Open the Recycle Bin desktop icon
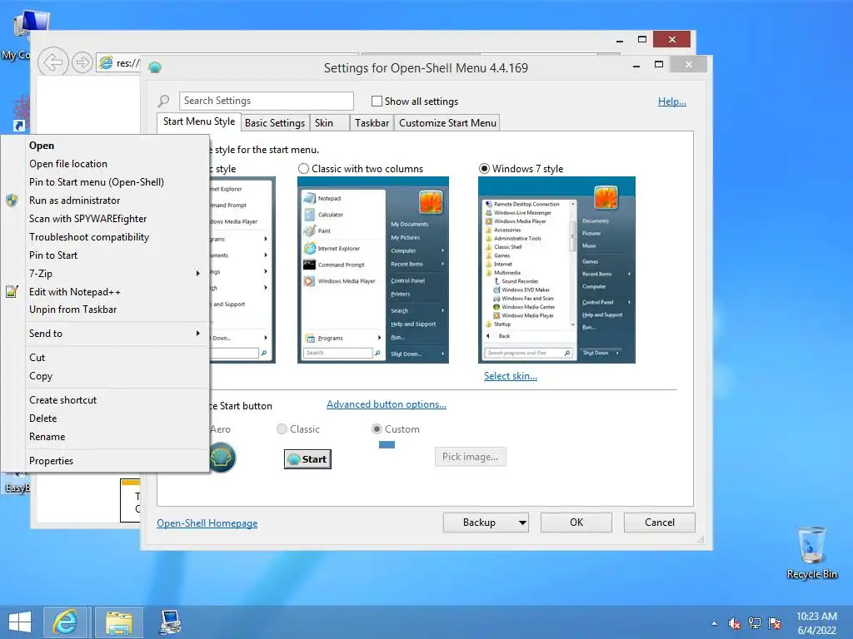 tap(811, 552)
